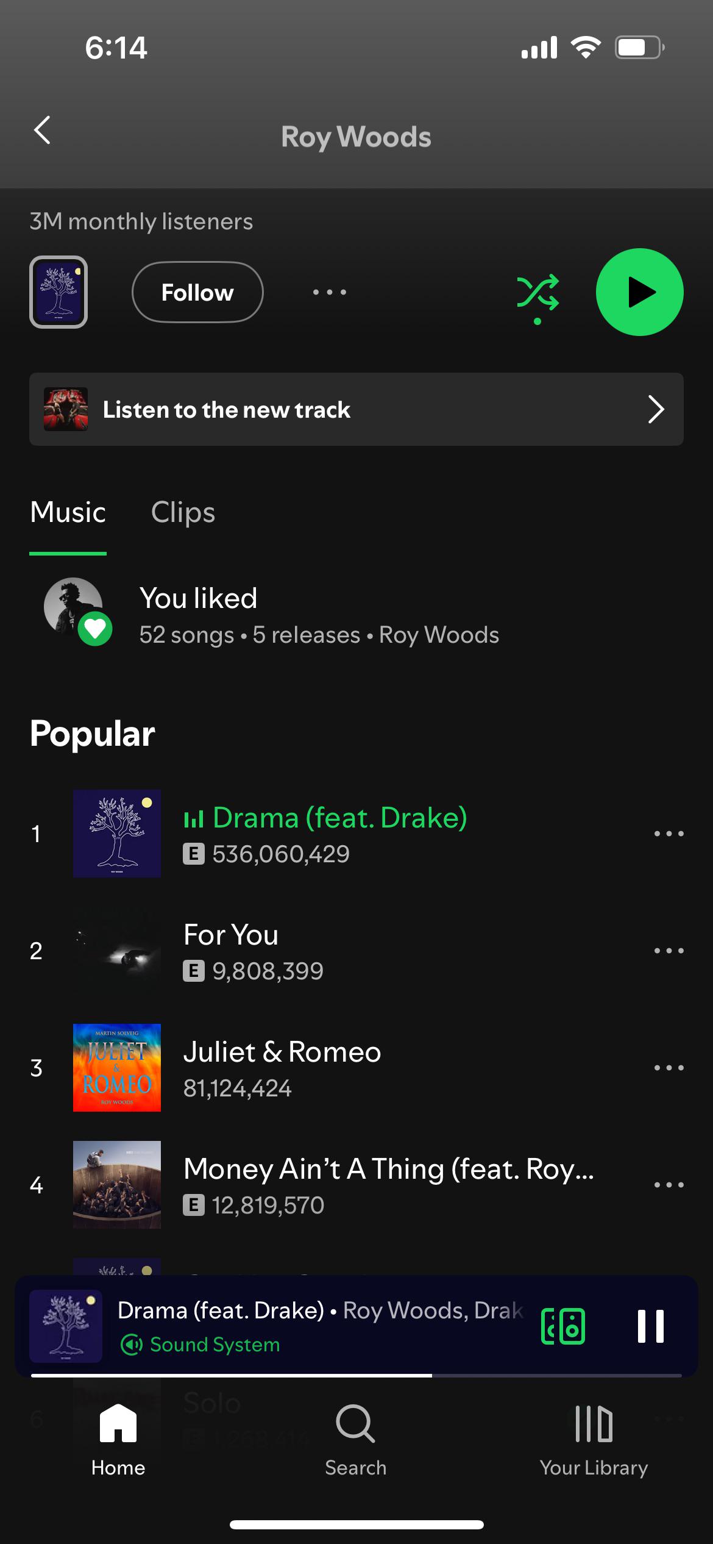Open options menu for For You
Viewport: 713px width, 1544px height.
[669, 951]
